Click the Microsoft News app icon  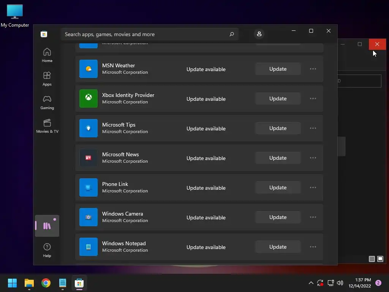tap(88, 158)
